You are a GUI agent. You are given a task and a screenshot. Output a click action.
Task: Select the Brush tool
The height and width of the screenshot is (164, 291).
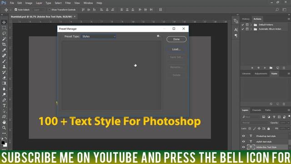coord(4,61)
